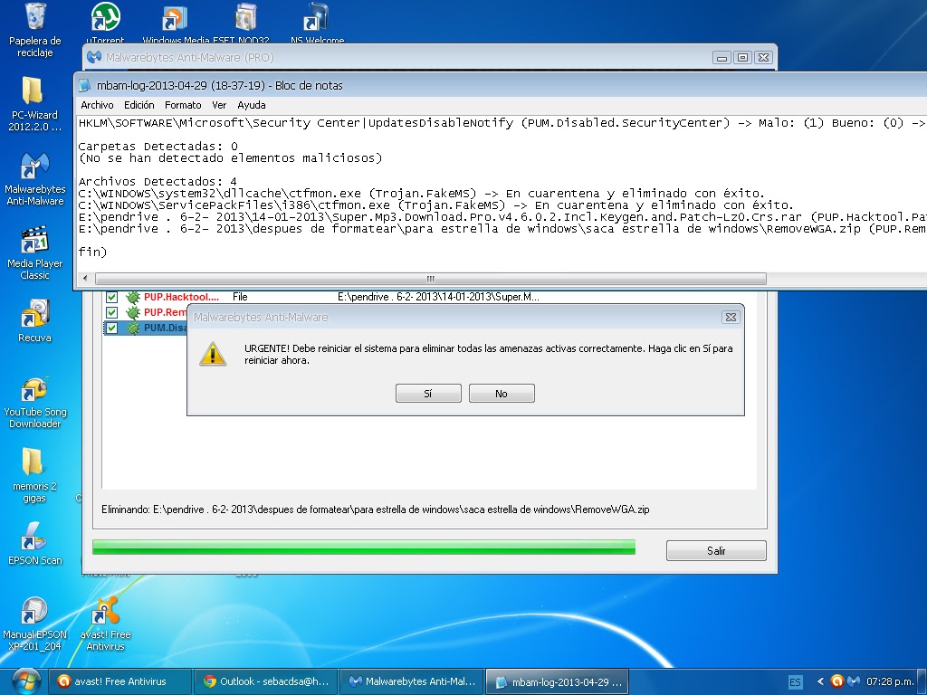
Task: Click the 'Carpetas Detectadas: 0' line
Action: click(x=158, y=146)
